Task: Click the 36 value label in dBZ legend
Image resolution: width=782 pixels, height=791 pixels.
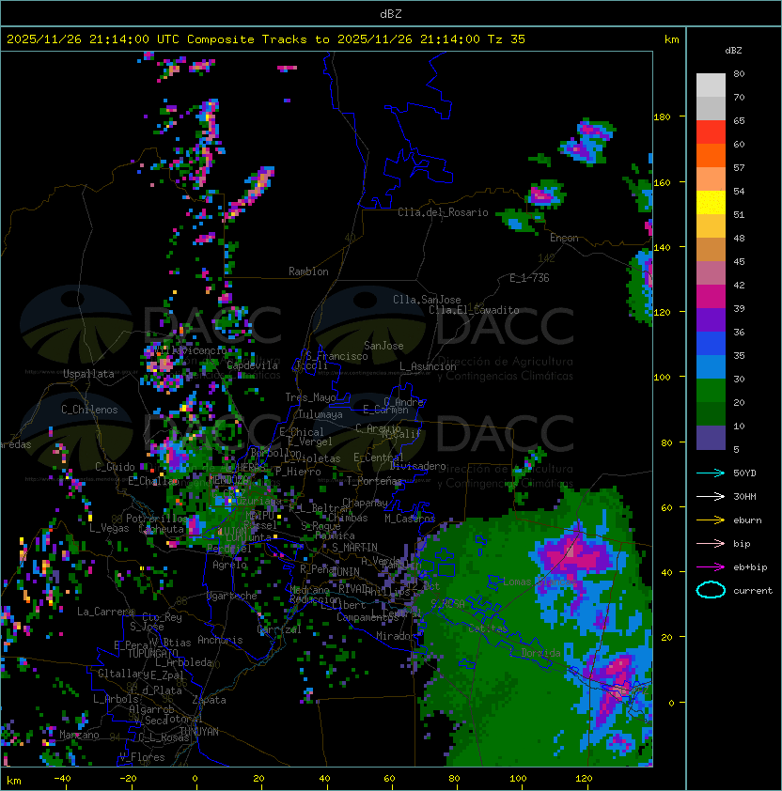Action: [x=739, y=332]
